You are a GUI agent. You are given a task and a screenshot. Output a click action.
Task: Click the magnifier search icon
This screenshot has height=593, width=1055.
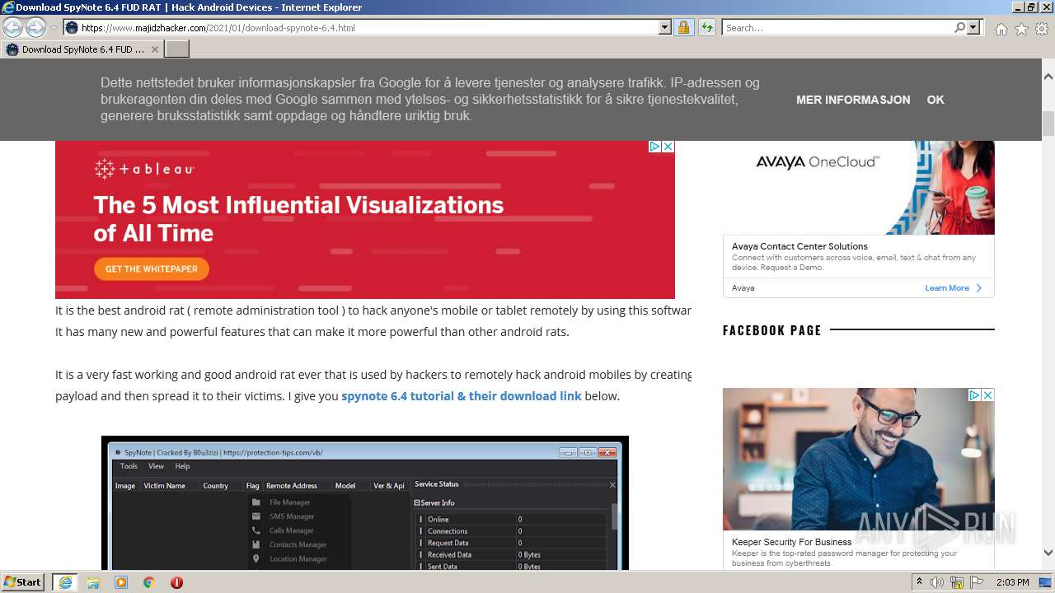pos(959,28)
